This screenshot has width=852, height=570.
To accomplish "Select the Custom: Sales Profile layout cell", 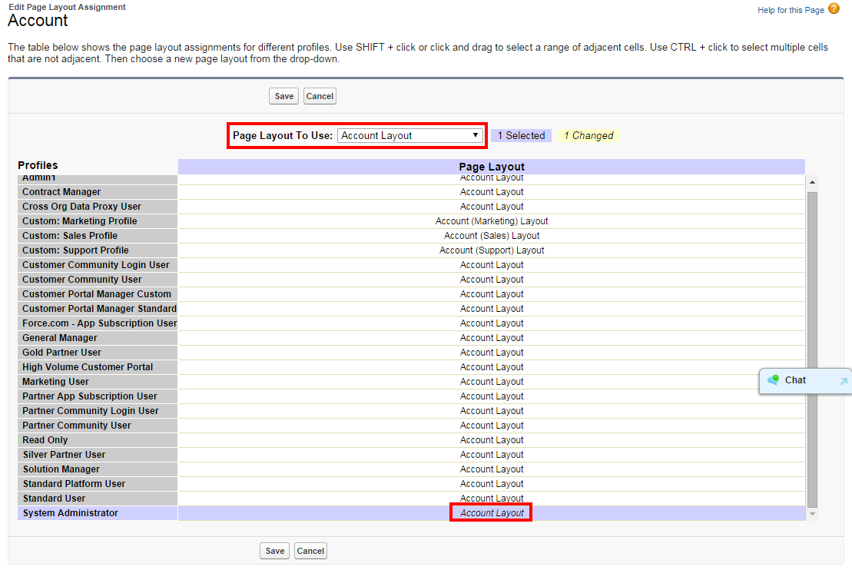I will (492, 236).
